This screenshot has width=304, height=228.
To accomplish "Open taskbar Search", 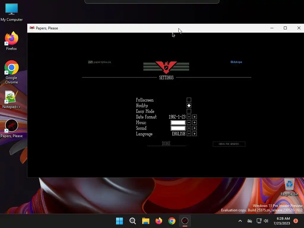I will [x=133, y=221].
